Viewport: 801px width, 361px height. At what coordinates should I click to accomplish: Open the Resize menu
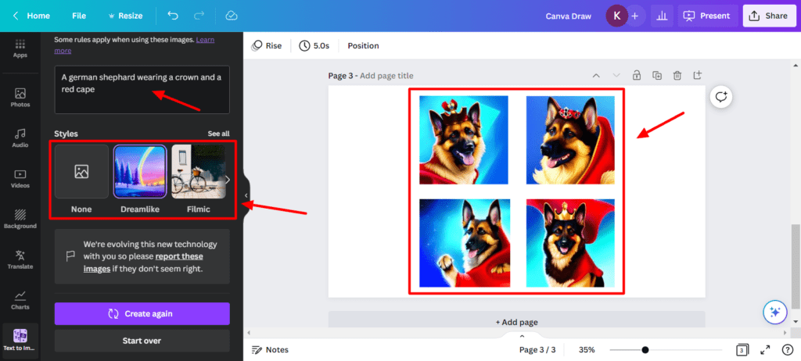pos(125,16)
